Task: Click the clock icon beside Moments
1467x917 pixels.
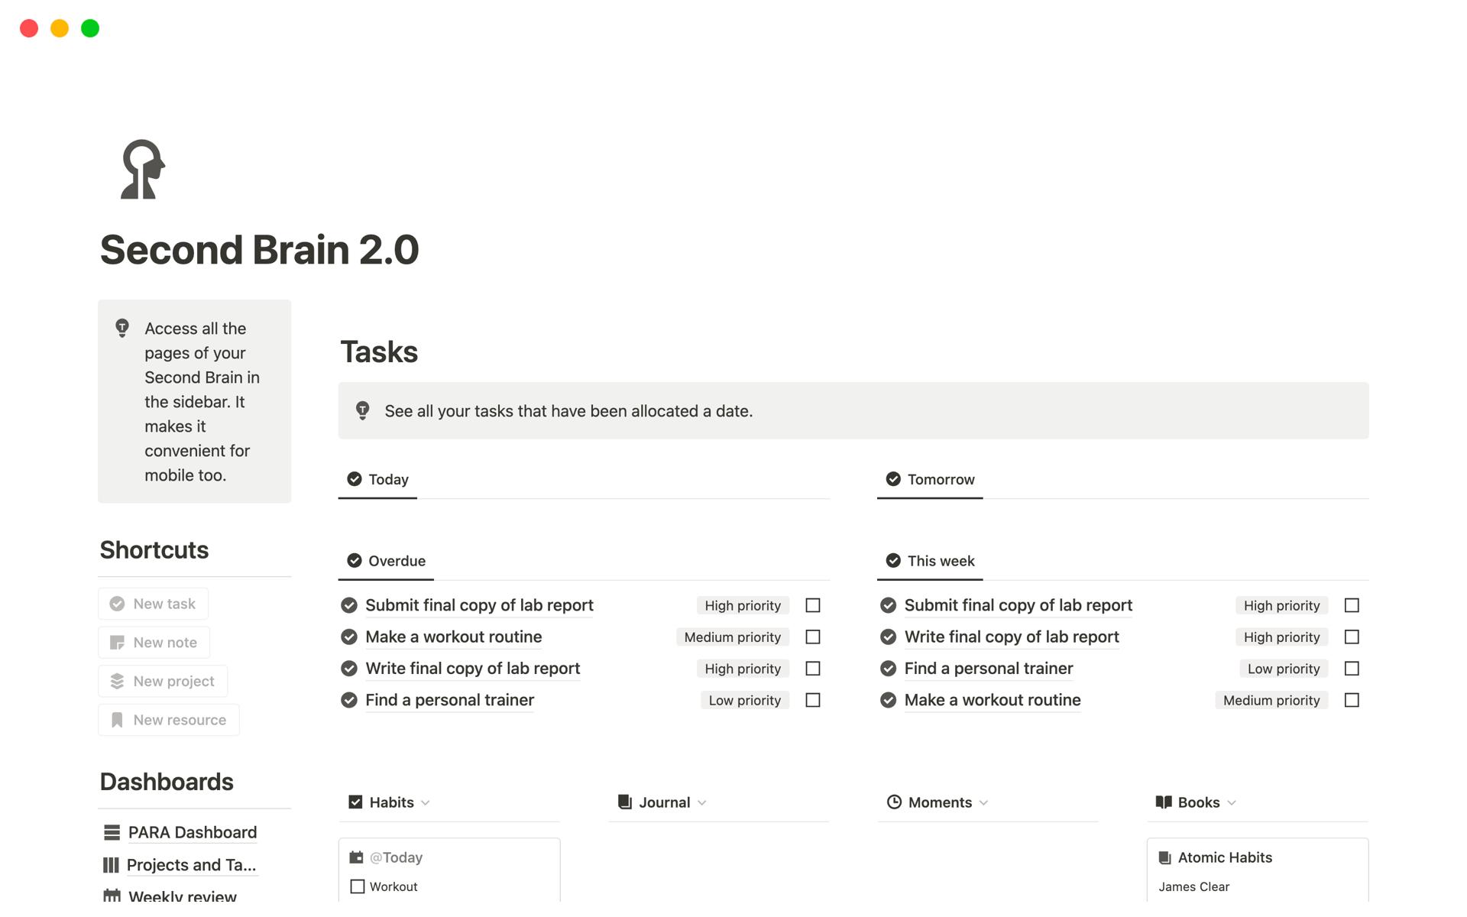Action: 894,802
